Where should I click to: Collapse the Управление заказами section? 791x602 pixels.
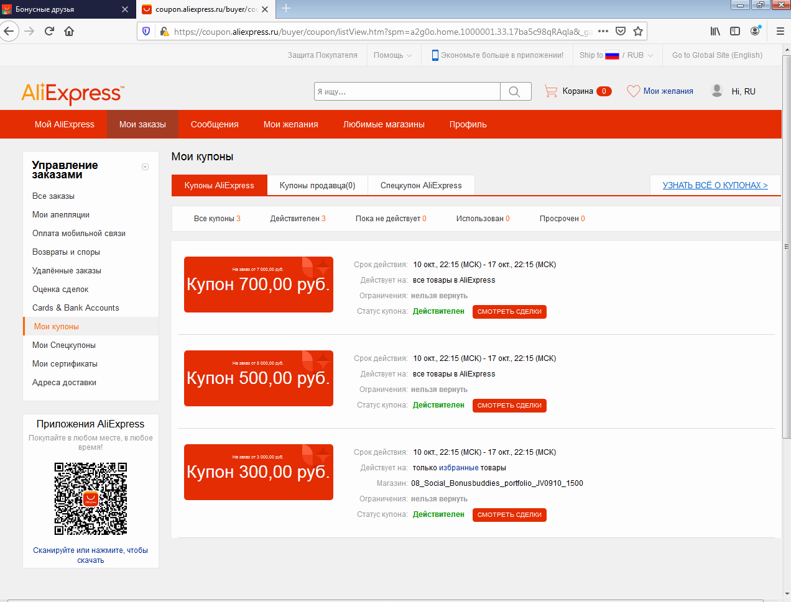pyautogui.click(x=145, y=166)
